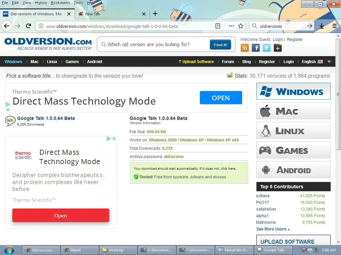This screenshot has height=255, width=341.
Task: Click the vertical page scrollbar thumb
Action: 338,94
